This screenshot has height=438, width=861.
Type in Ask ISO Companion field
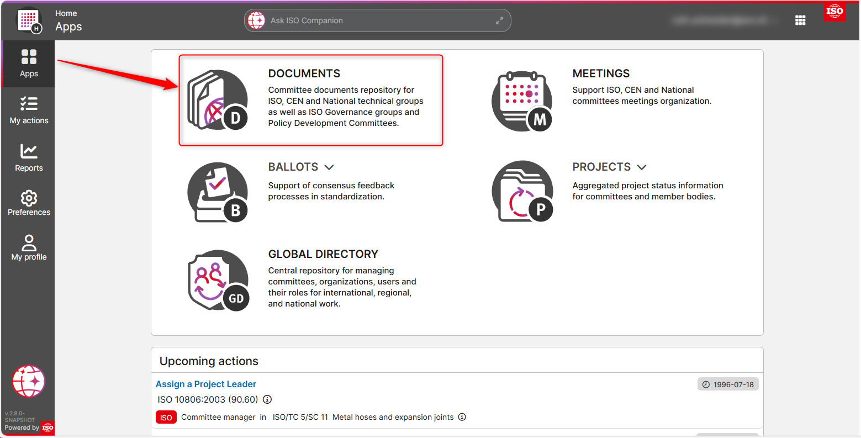(378, 20)
